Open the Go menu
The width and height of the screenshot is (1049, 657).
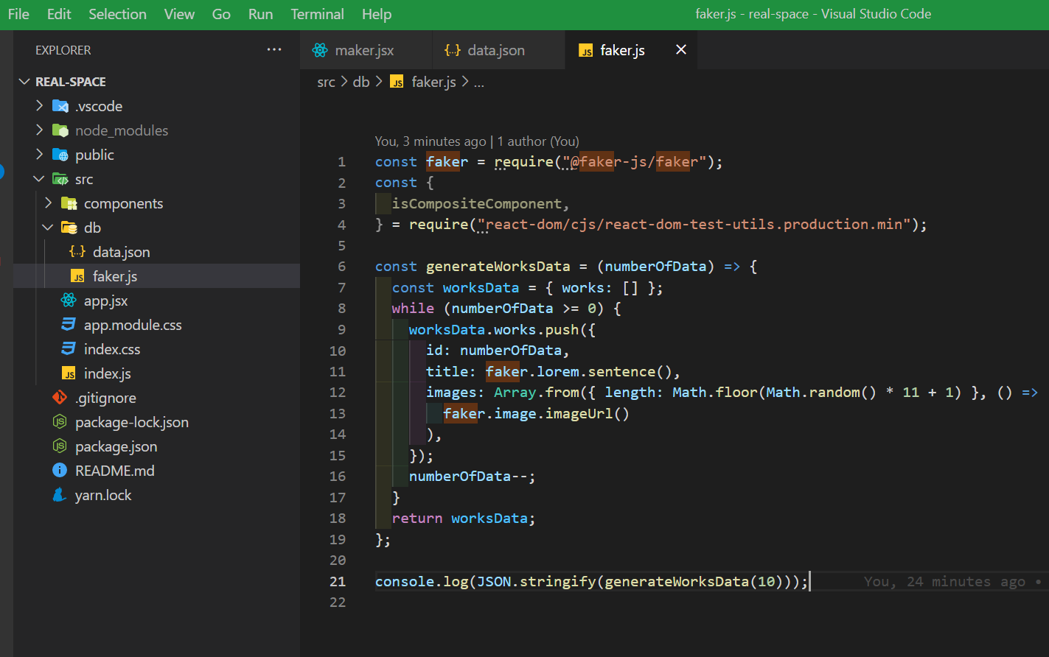[x=221, y=14]
